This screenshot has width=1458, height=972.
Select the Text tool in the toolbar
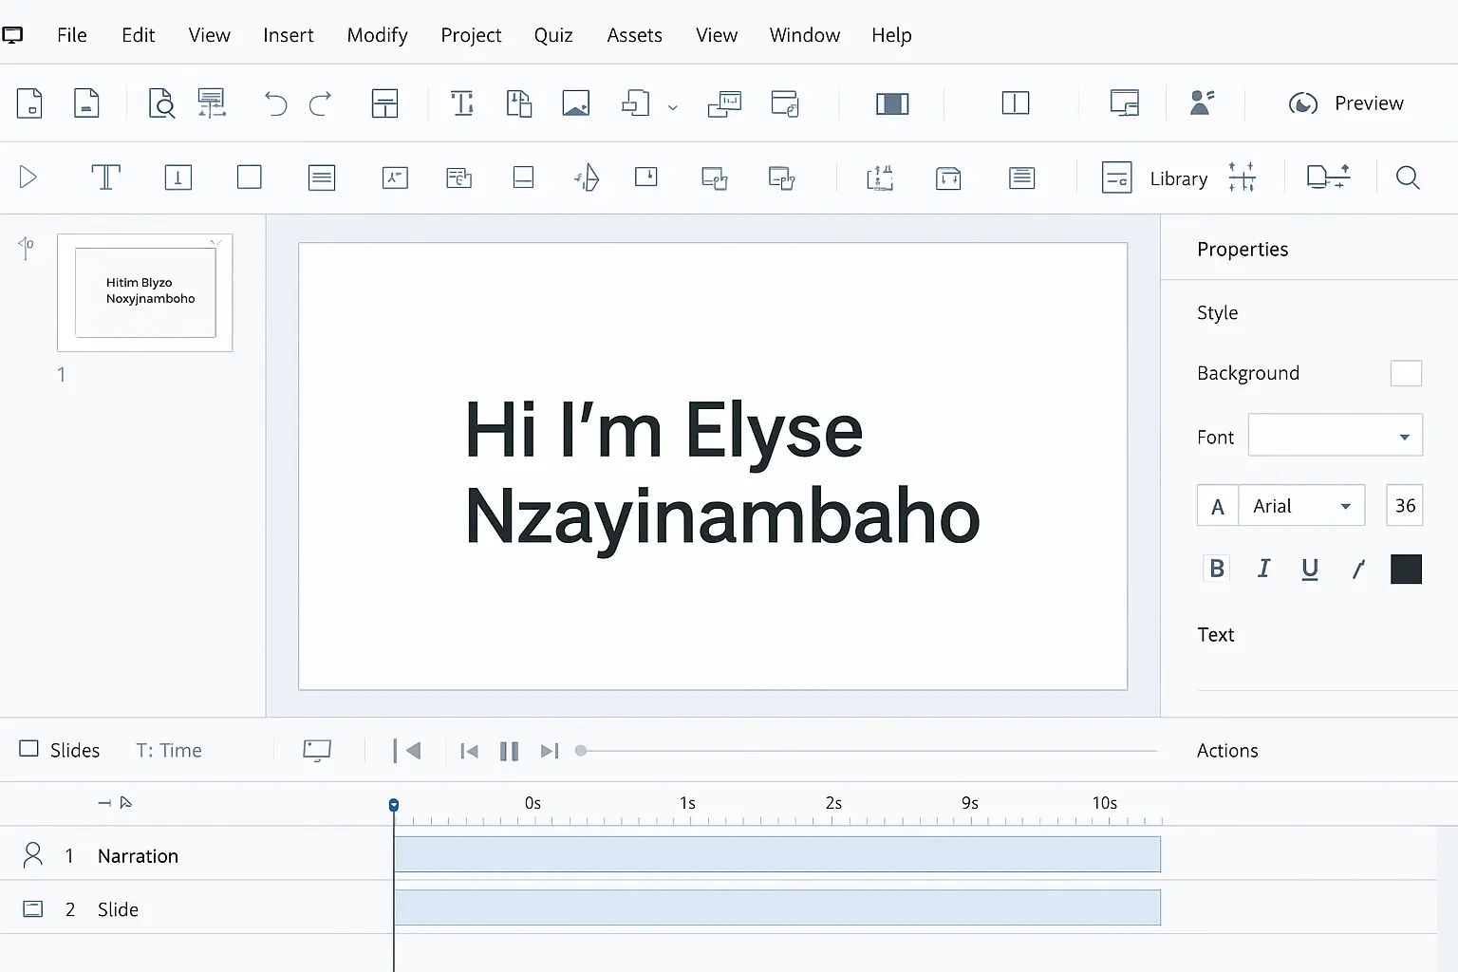point(105,177)
